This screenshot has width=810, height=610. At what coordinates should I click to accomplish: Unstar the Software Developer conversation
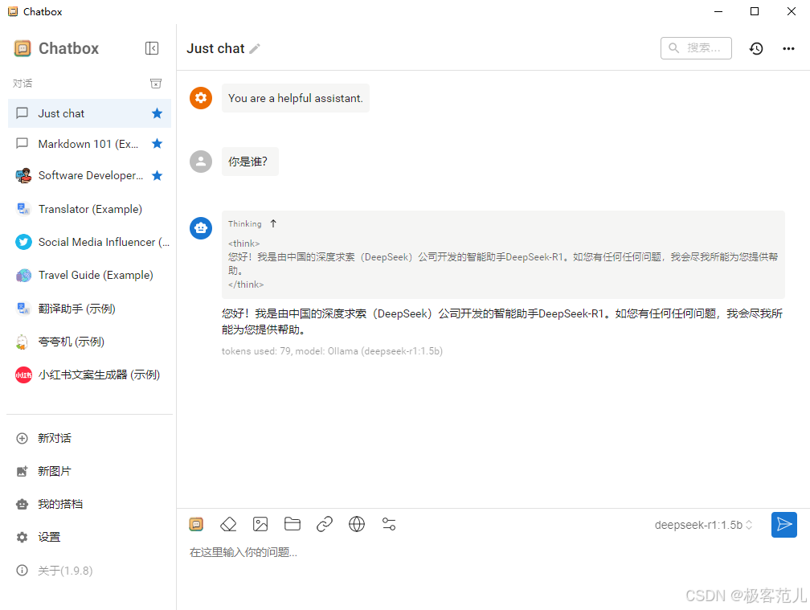click(x=157, y=176)
